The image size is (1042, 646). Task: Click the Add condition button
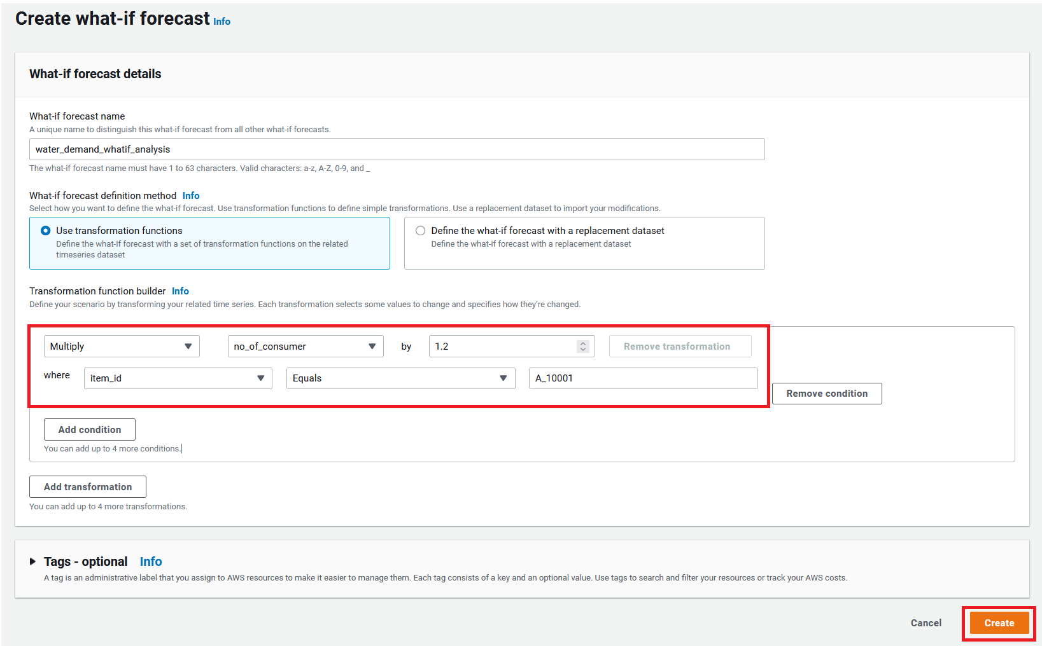tap(90, 430)
